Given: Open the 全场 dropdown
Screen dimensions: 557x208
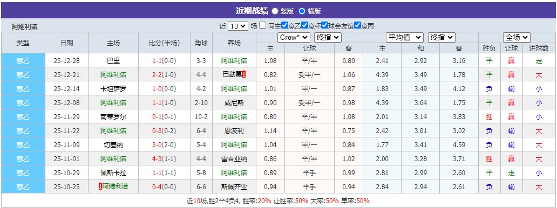Looking at the screenshot, I should pyautogui.click(x=517, y=37).
